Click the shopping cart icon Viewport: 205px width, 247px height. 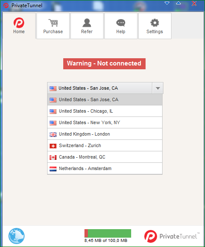click(x=53, y=23)
